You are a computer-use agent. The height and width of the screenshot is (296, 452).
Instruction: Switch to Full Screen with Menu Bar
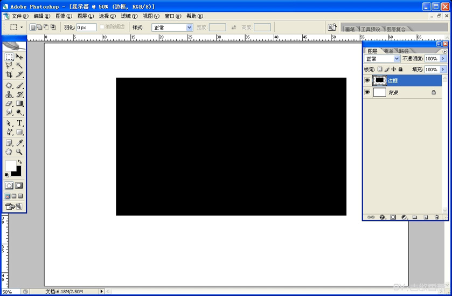(14, 196)
